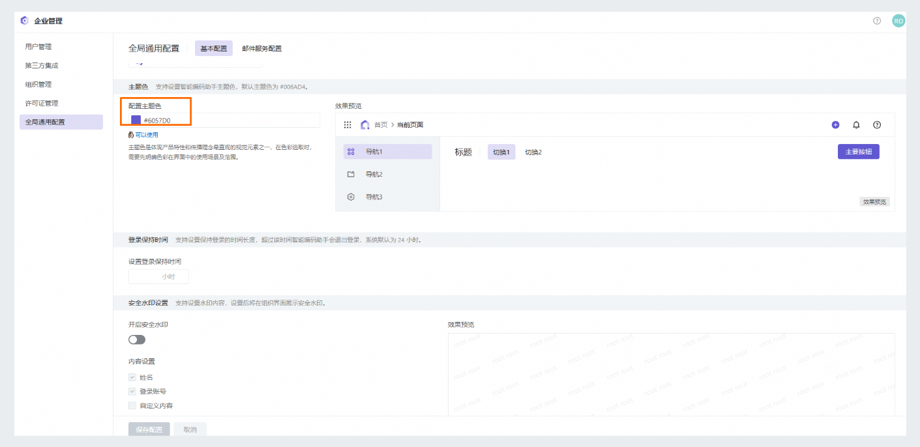Click the 导航3 hexagon icon in the preview
The width and height of the screenshot is (920, 447).
[351, 197]
